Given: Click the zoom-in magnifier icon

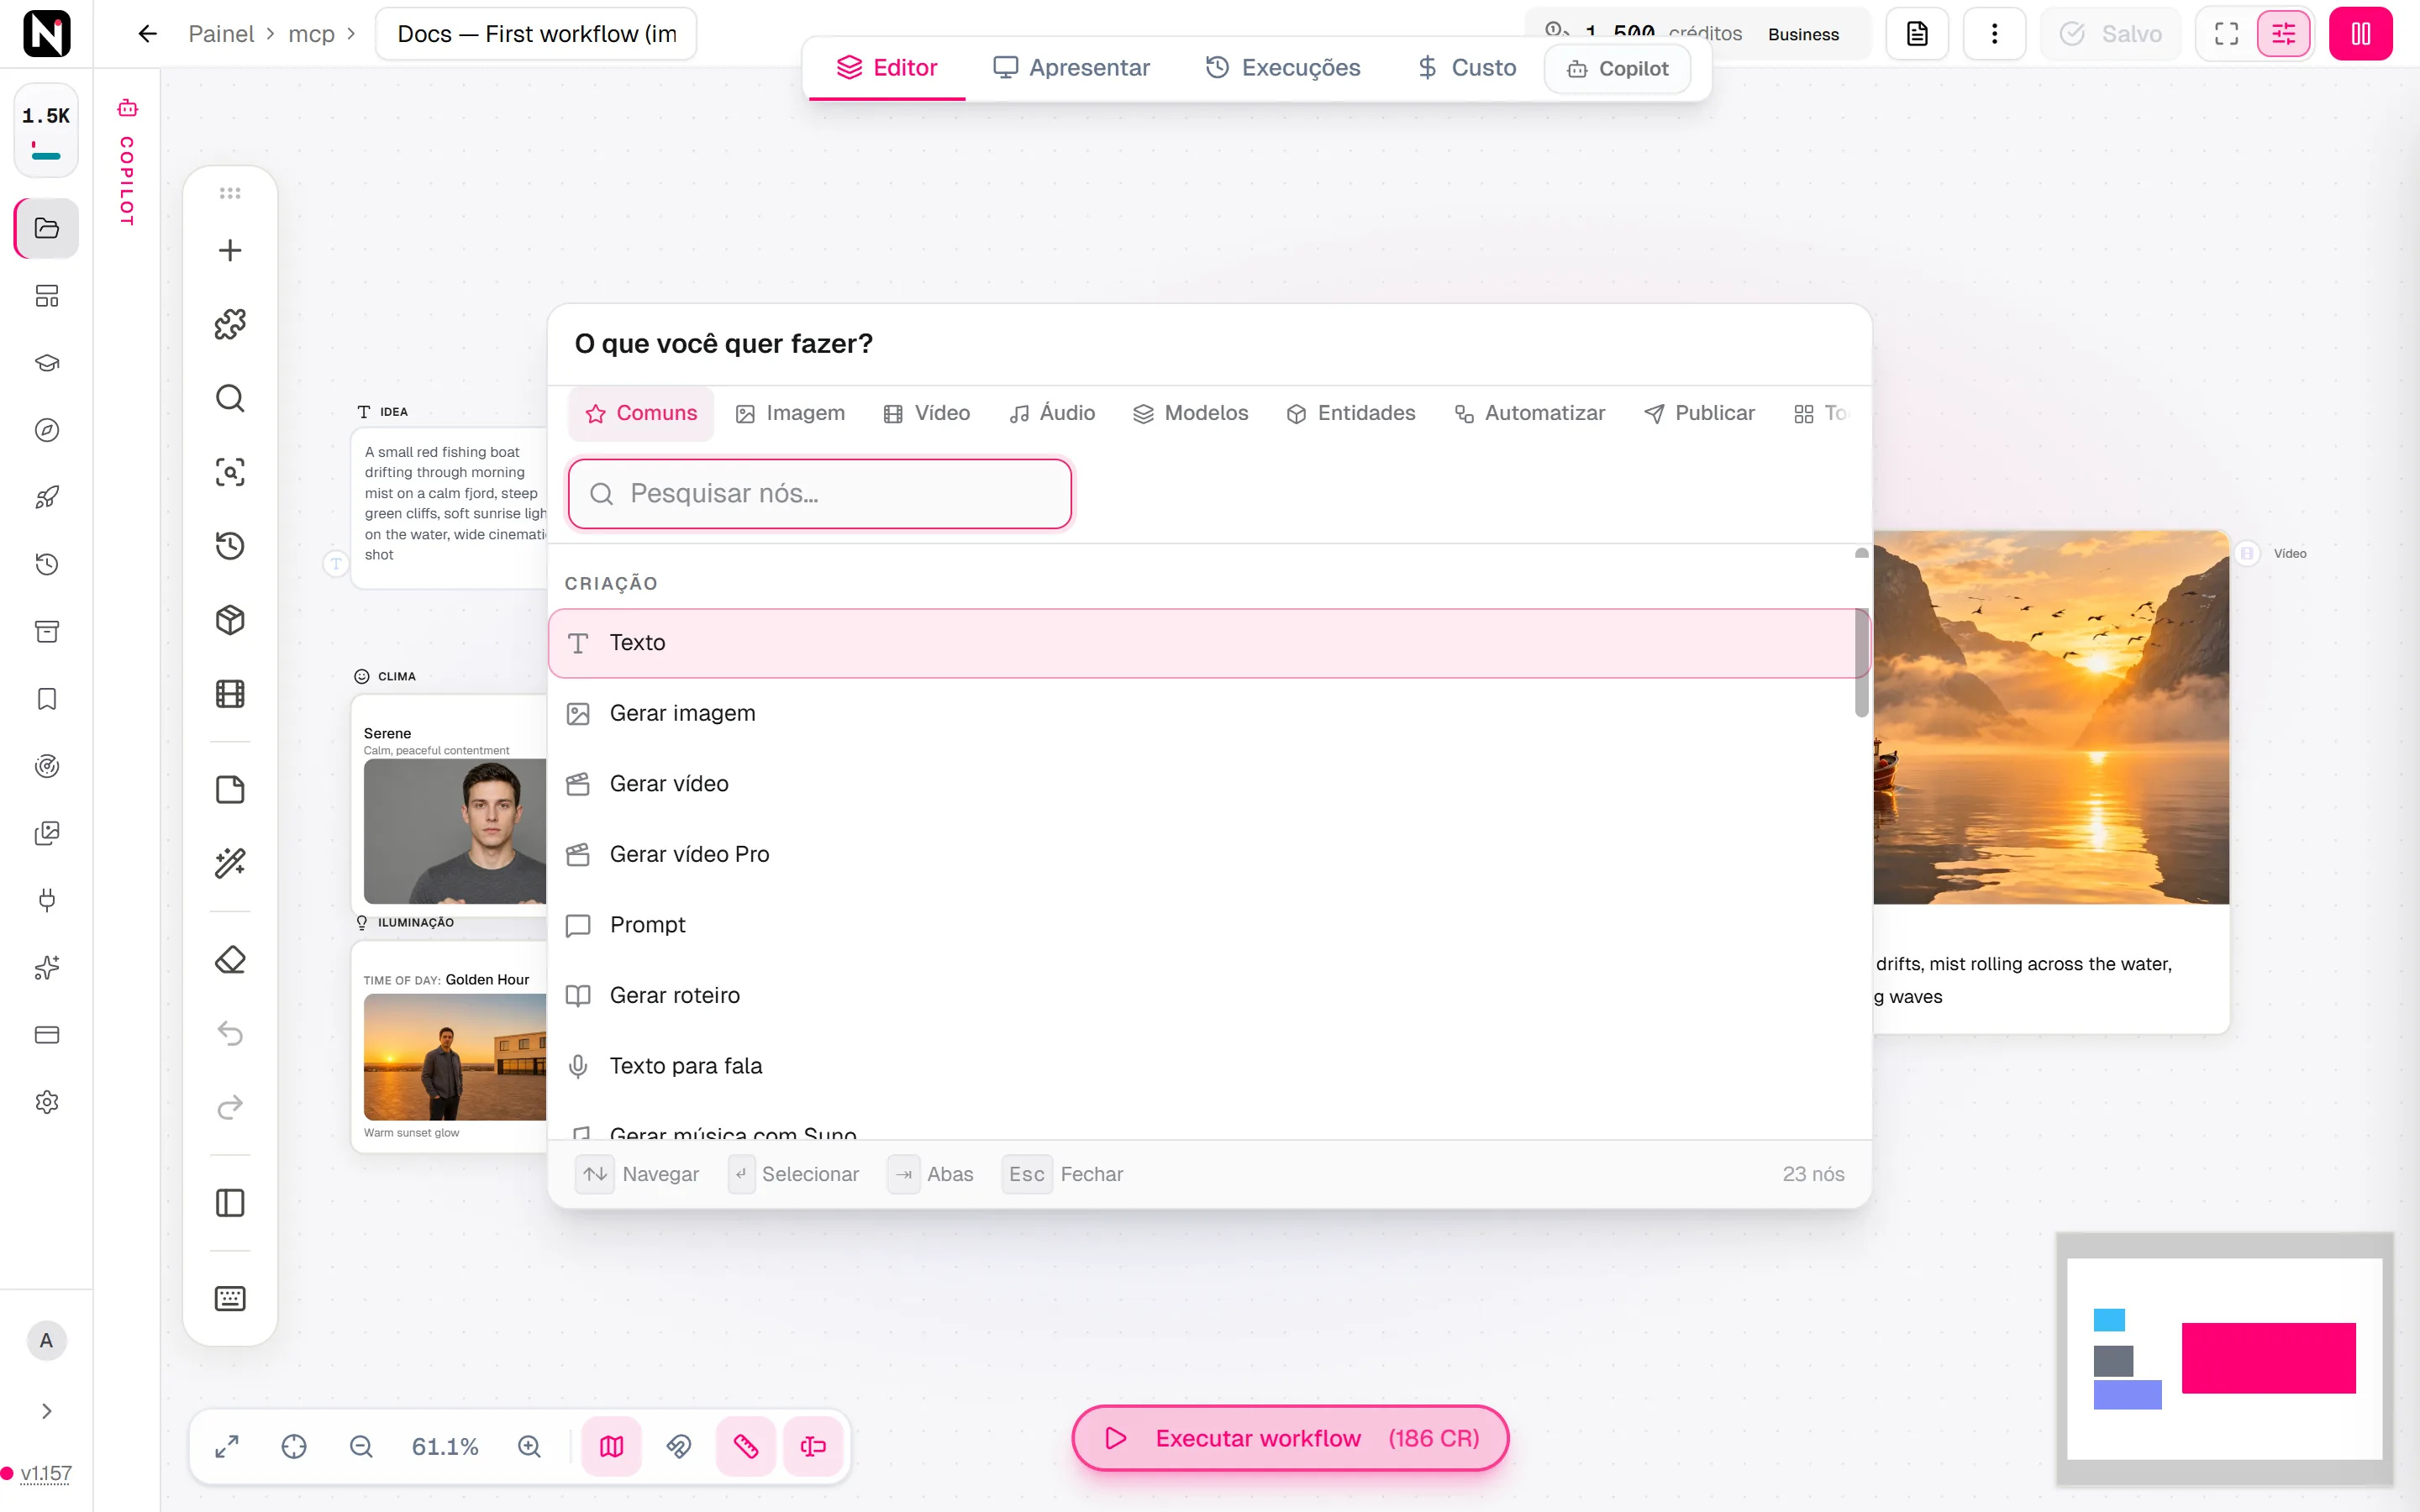Looking at the screenshot, I should click(529, 1447).
